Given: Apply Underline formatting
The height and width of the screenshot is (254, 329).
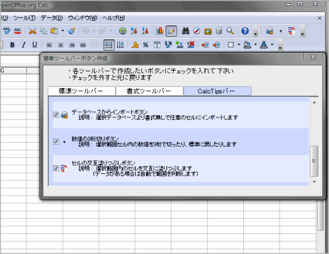Looking at the screenshot, I should (35, 45).
